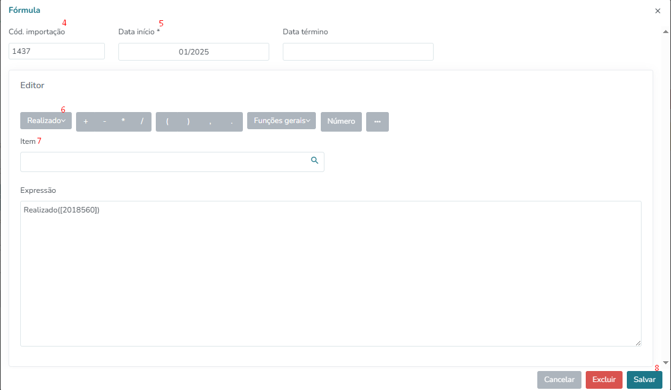Click the Número button
Viewport: 671px width, 390px height.
tap(341, 122)
